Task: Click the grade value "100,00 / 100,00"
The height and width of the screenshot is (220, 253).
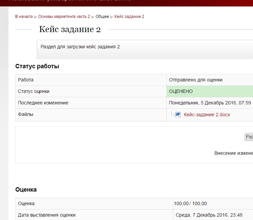Action: (190, 203)
